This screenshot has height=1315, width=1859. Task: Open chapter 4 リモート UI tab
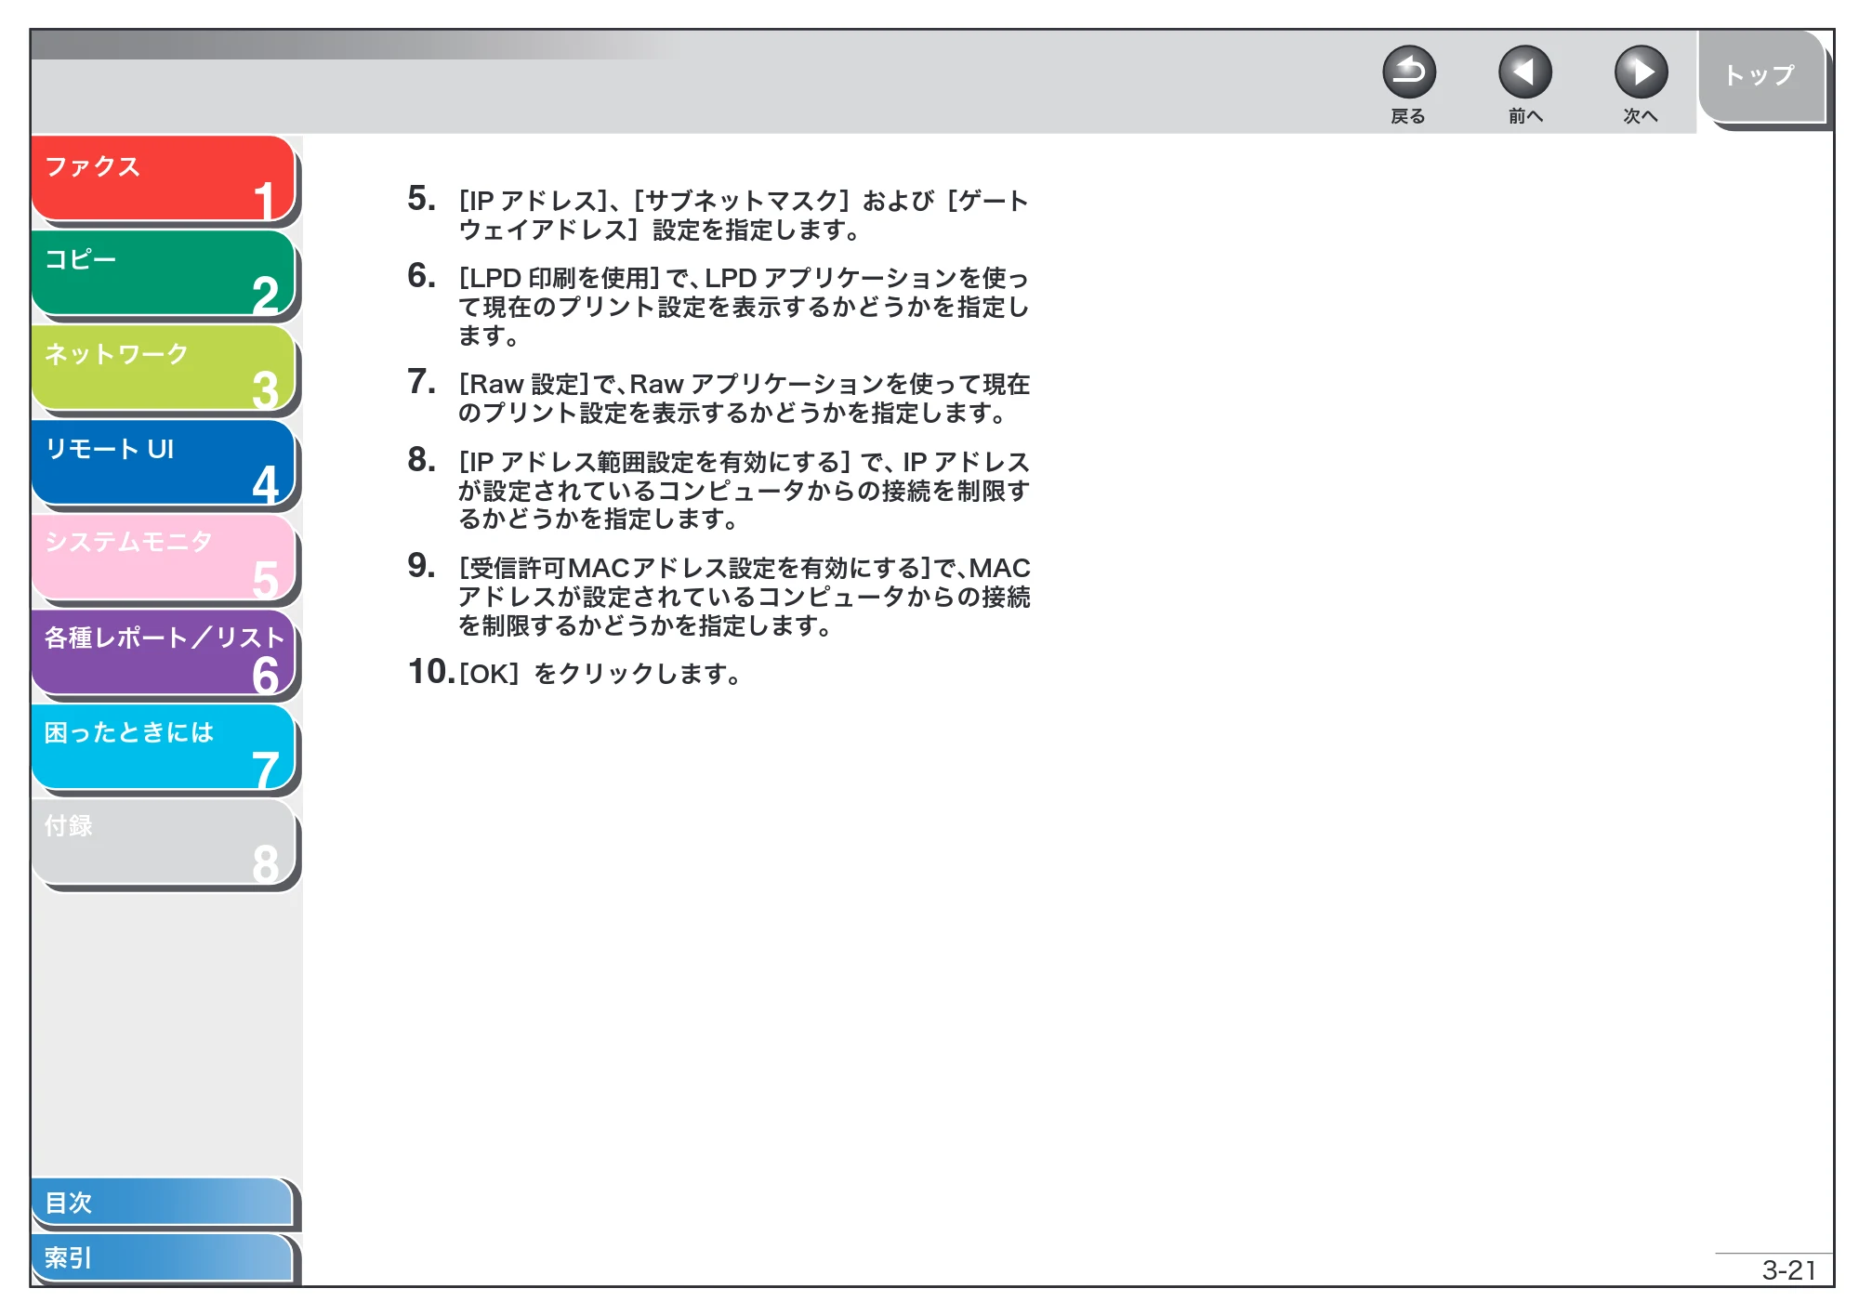click(x=163, y=463)
